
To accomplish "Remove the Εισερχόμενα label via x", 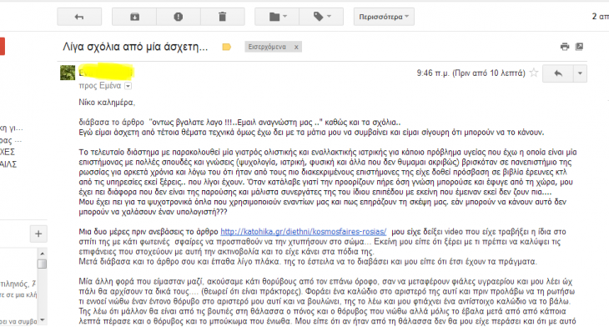I will point(296,47).
